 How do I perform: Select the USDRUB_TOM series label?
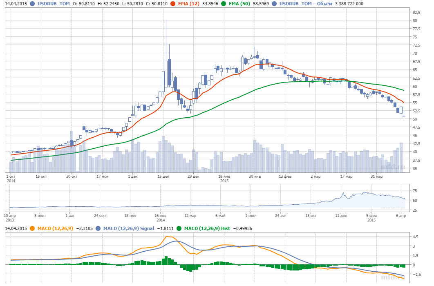[54, 4]
